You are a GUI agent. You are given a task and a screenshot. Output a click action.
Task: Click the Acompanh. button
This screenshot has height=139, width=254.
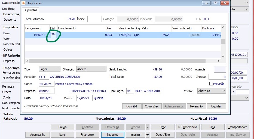pos(38,135)
